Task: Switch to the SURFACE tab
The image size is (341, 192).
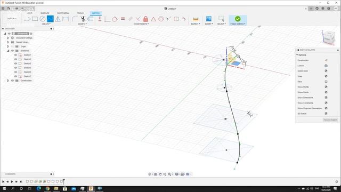Action: pos(45,13)
